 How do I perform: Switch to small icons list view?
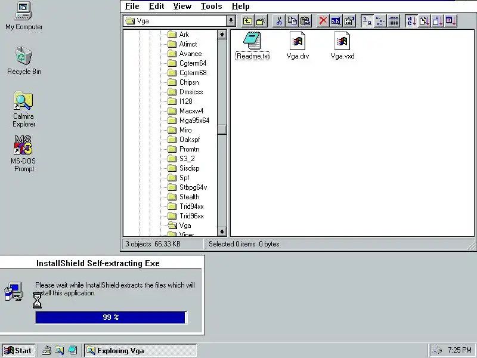click(x=380, y=21)
